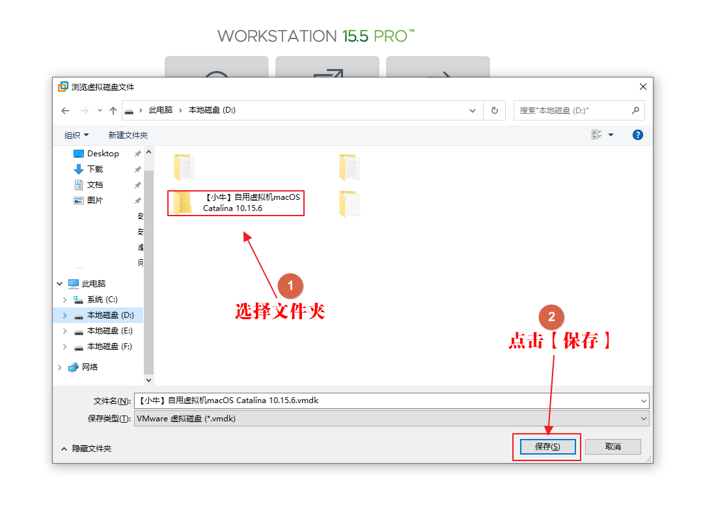Expand 本地磁盘 (E:) tree node

65,331
